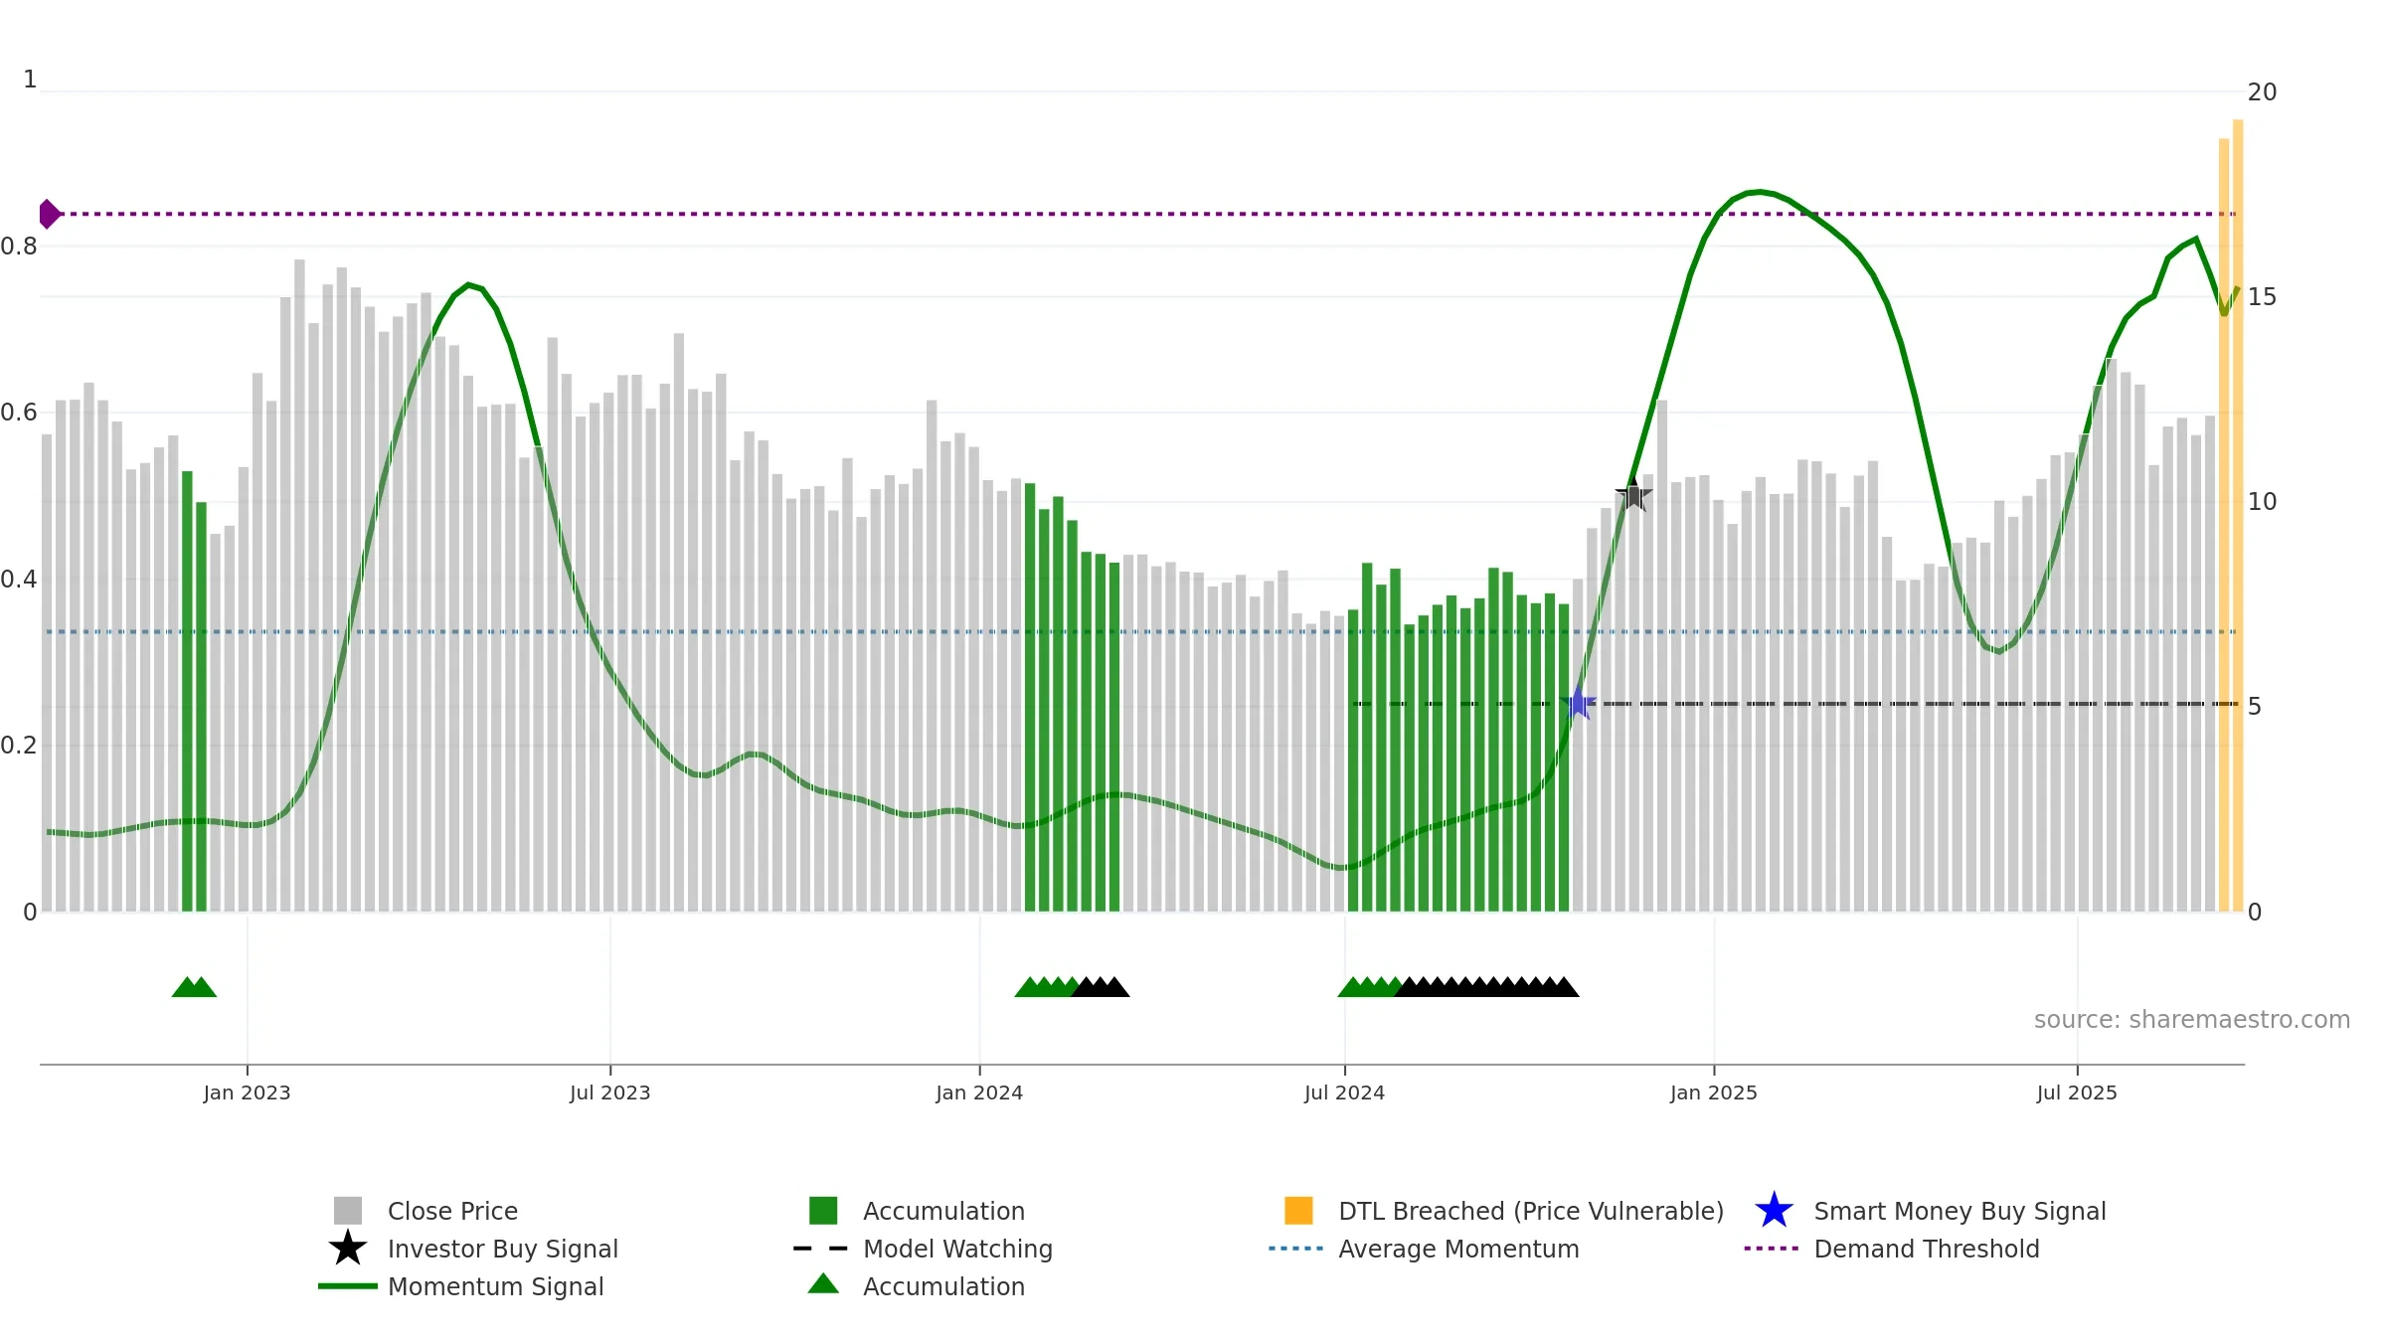
Task: Click the purple diamond Demand Threshold marker
Action: pyautogui.click(x=49, y=214)
